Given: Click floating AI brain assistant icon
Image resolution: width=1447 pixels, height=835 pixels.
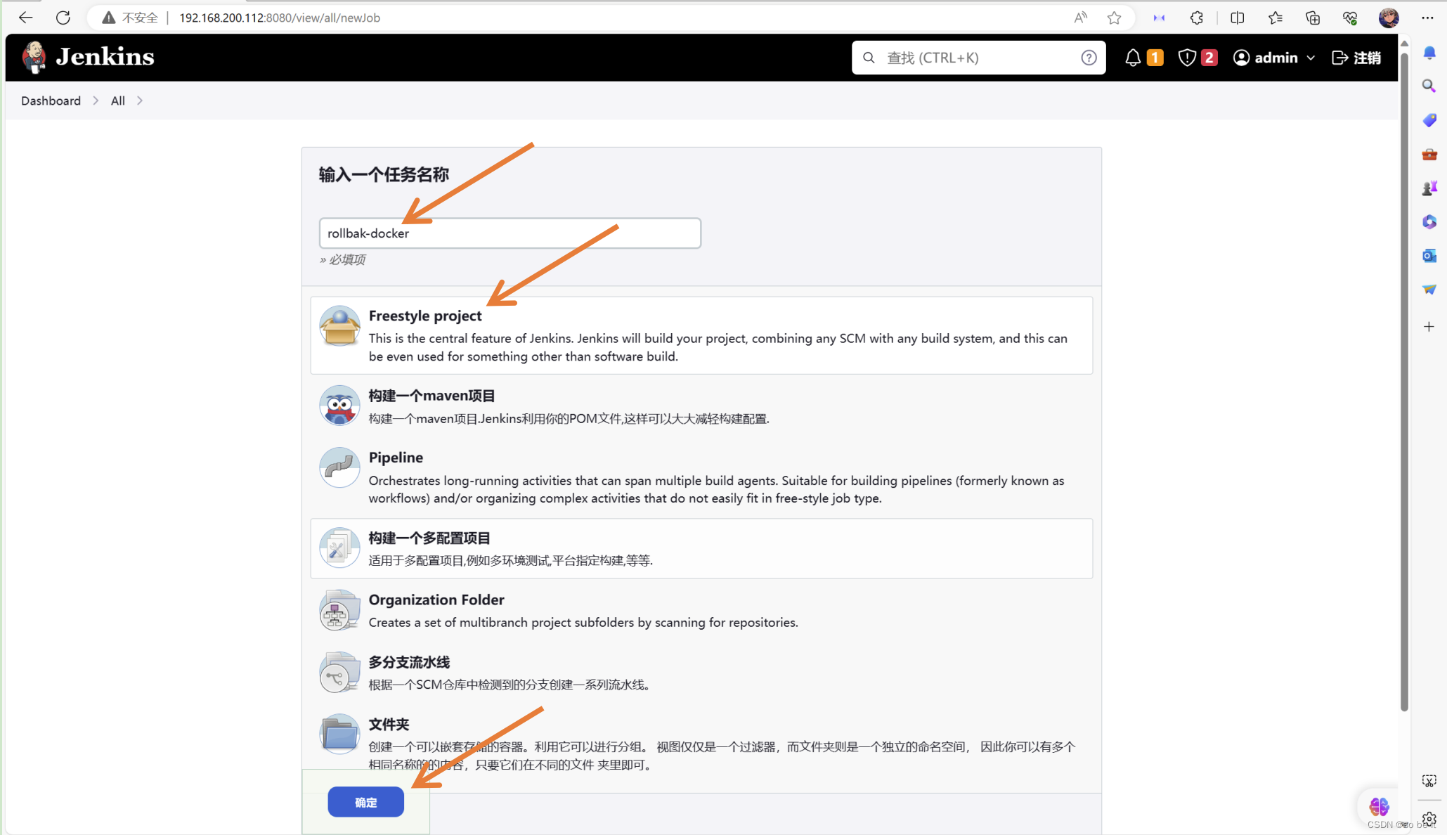Looking at the screenshot, I should tap(1379, 805).
